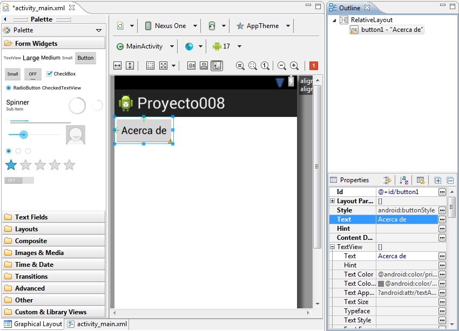Zoom in the layout canvas
The width and height of the screenshot is (459, 331).
pyautogui.click(x=294, y=66)
